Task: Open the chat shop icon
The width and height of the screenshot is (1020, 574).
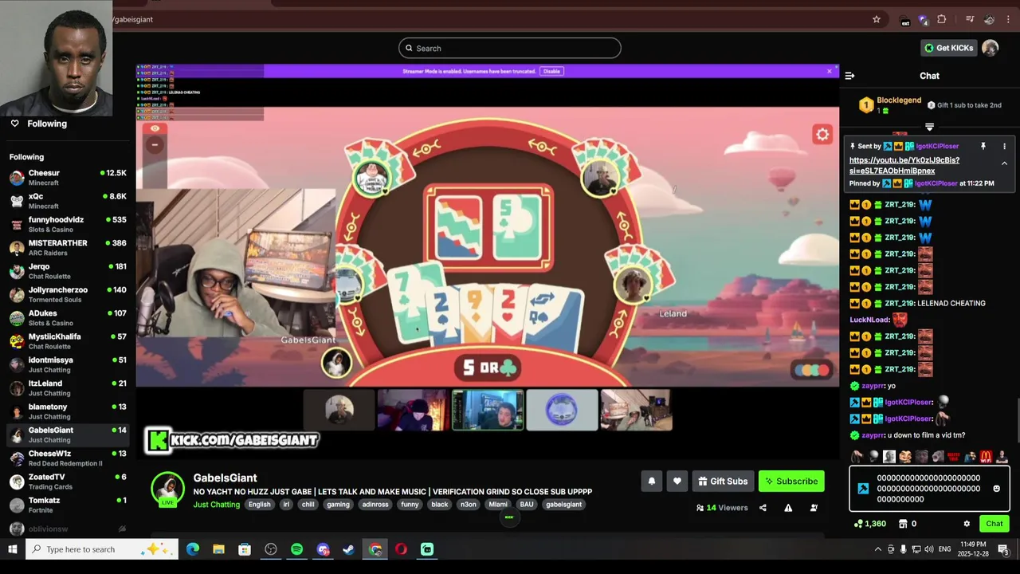Action: click(903, 524)
